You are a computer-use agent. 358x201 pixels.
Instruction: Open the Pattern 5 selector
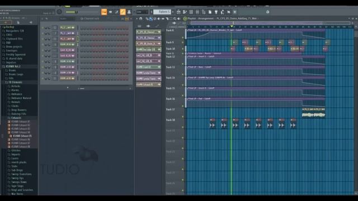coord(162,12)
